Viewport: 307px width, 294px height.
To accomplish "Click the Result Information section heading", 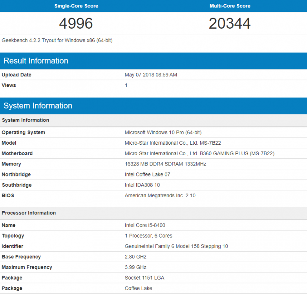I will pyautogui.click(x=36, y=61).
